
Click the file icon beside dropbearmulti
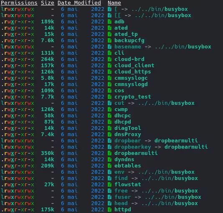coord(109,153)
